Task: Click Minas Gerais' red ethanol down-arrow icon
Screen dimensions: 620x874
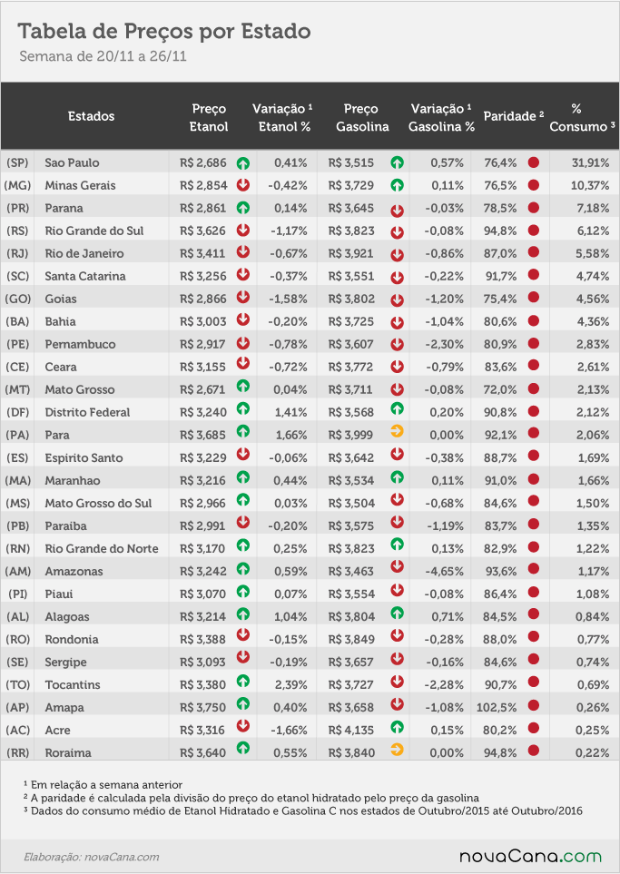Action: tap(242, 184)
